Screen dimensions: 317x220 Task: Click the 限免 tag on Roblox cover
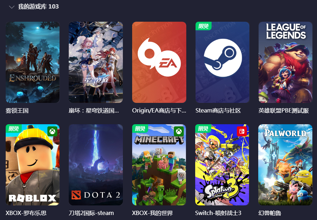[14, 129]
